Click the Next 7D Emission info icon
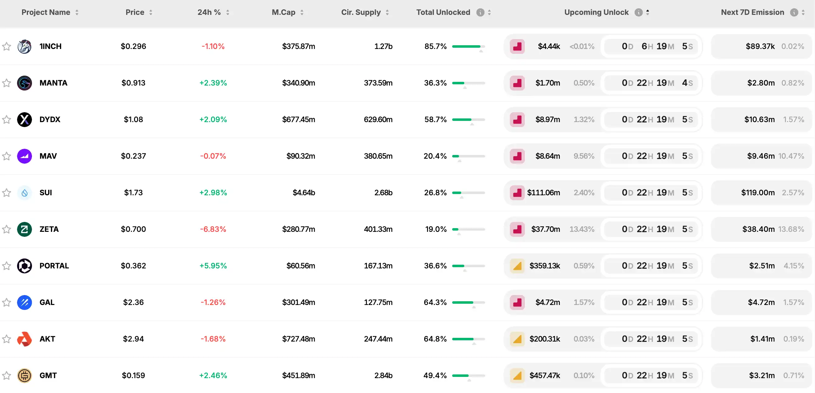815x393 pixels. pos(794,12)
